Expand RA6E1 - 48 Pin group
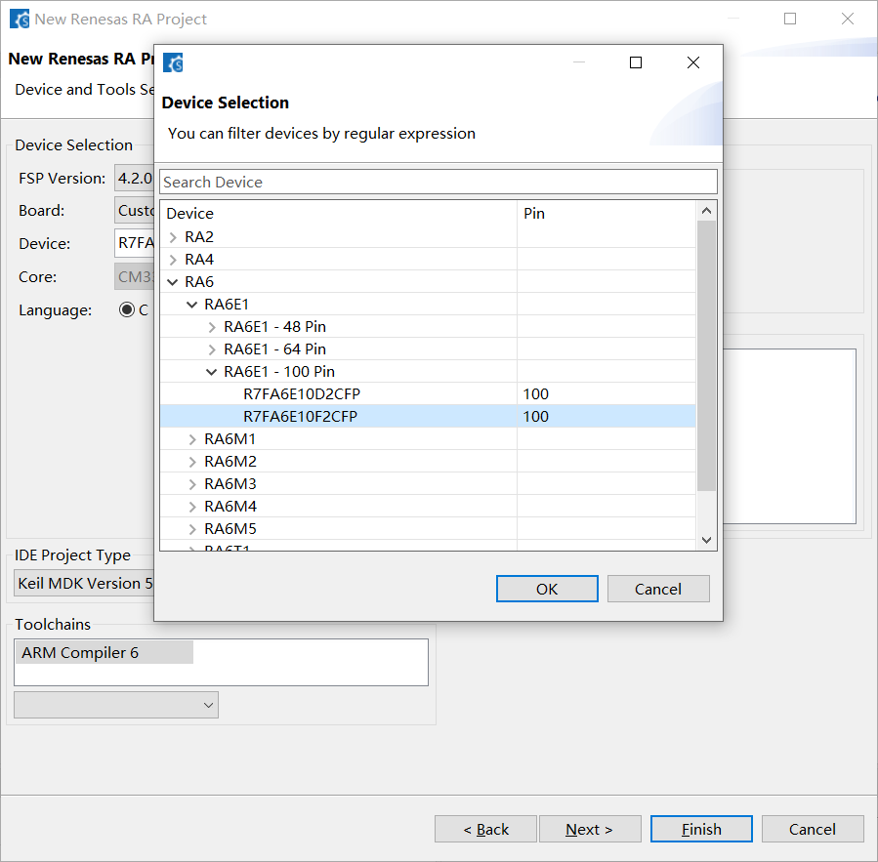Viewport: 878px width, 862px height. point(212,327)
